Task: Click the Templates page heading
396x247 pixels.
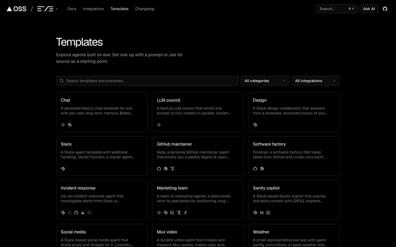Action: 79,42
